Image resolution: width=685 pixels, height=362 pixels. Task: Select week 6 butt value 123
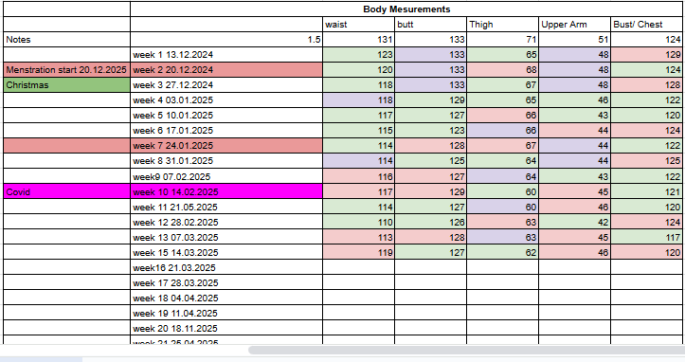431,130
